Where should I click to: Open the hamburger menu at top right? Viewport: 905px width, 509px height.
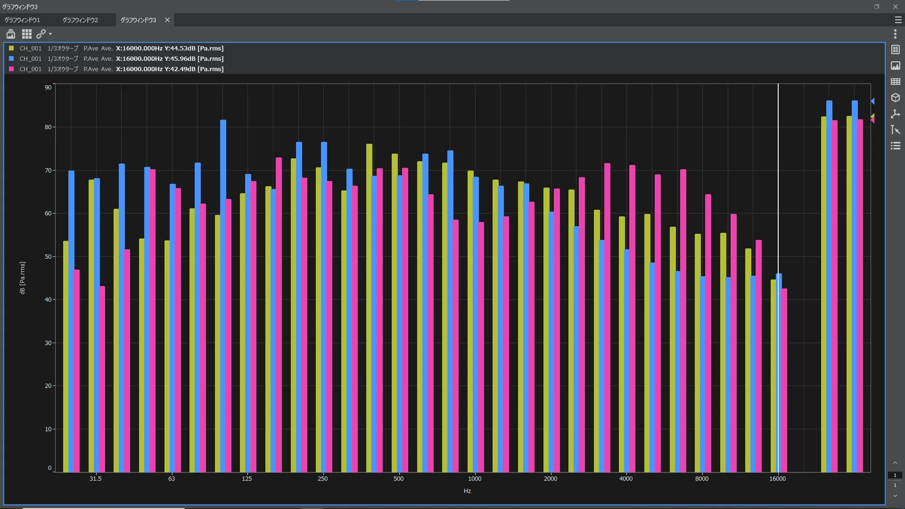coord(898,20)
